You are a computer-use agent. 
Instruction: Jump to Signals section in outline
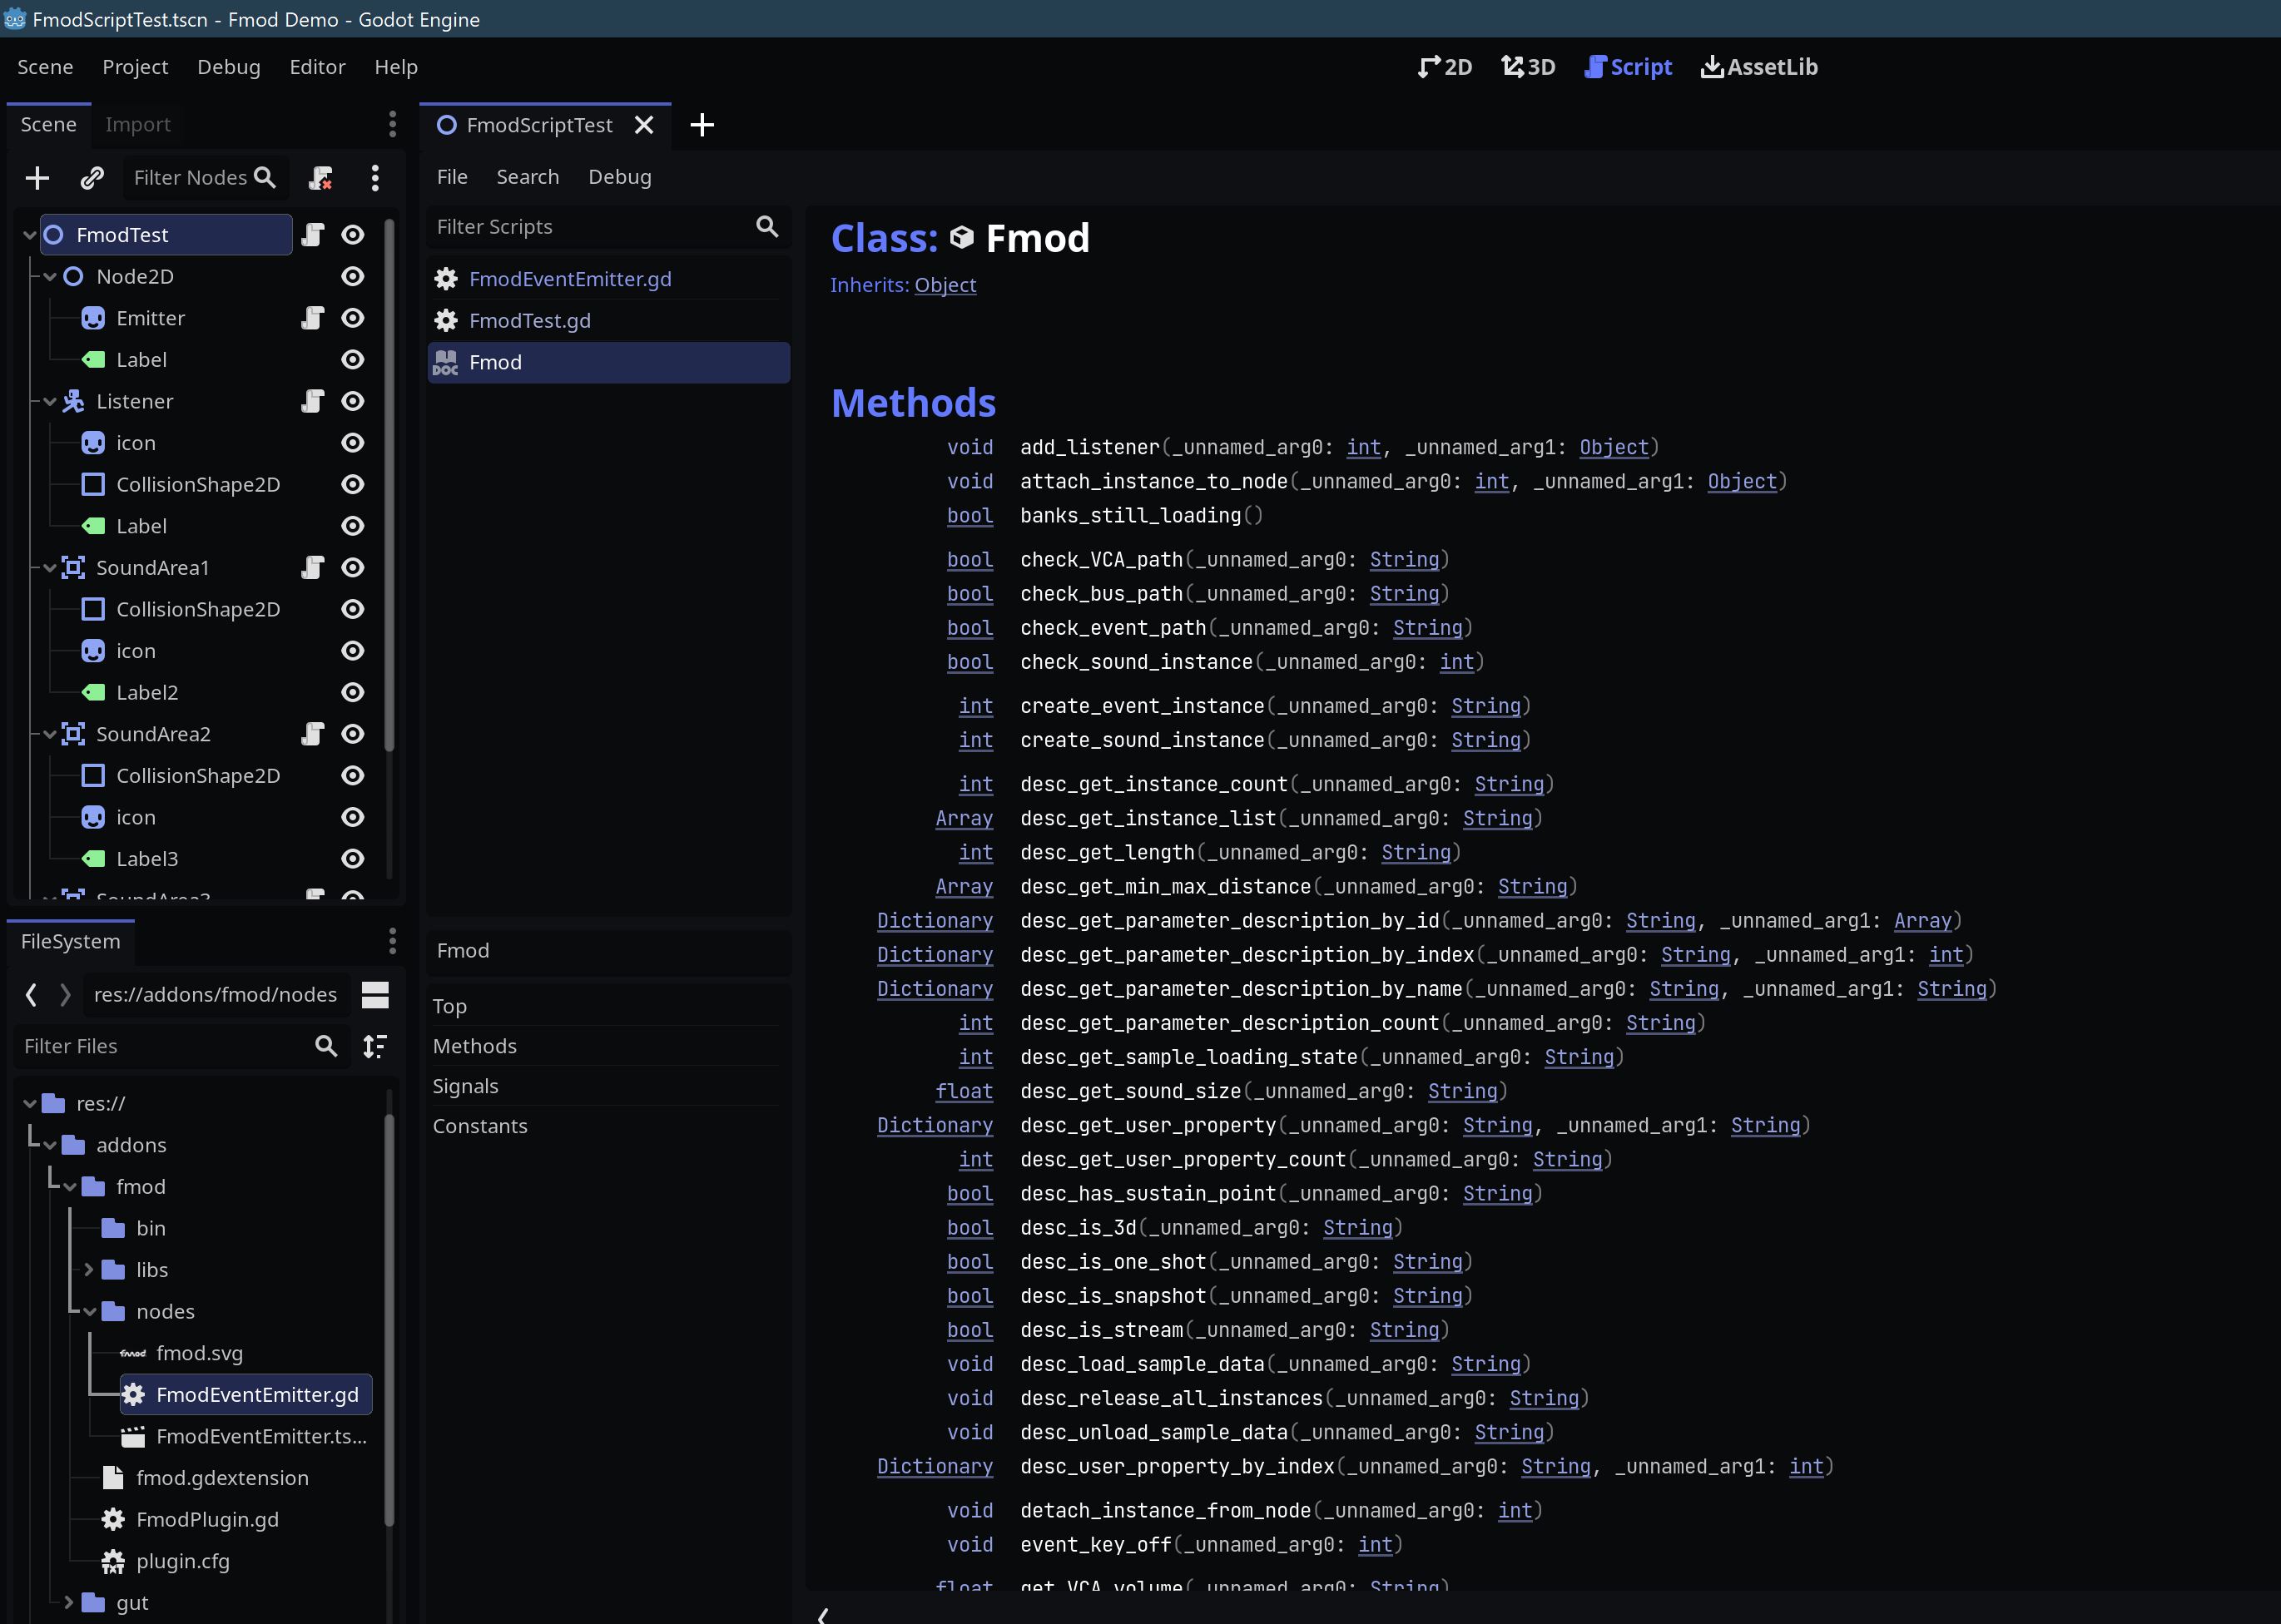[x=465, y=1086]
